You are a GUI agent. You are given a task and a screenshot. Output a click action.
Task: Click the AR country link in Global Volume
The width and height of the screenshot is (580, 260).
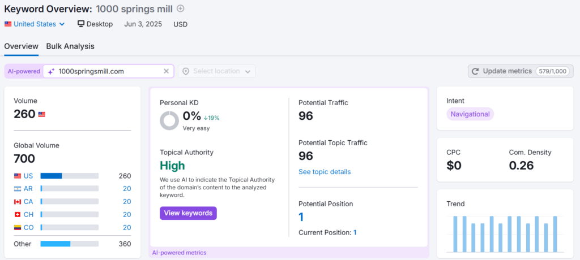point(28,189)
